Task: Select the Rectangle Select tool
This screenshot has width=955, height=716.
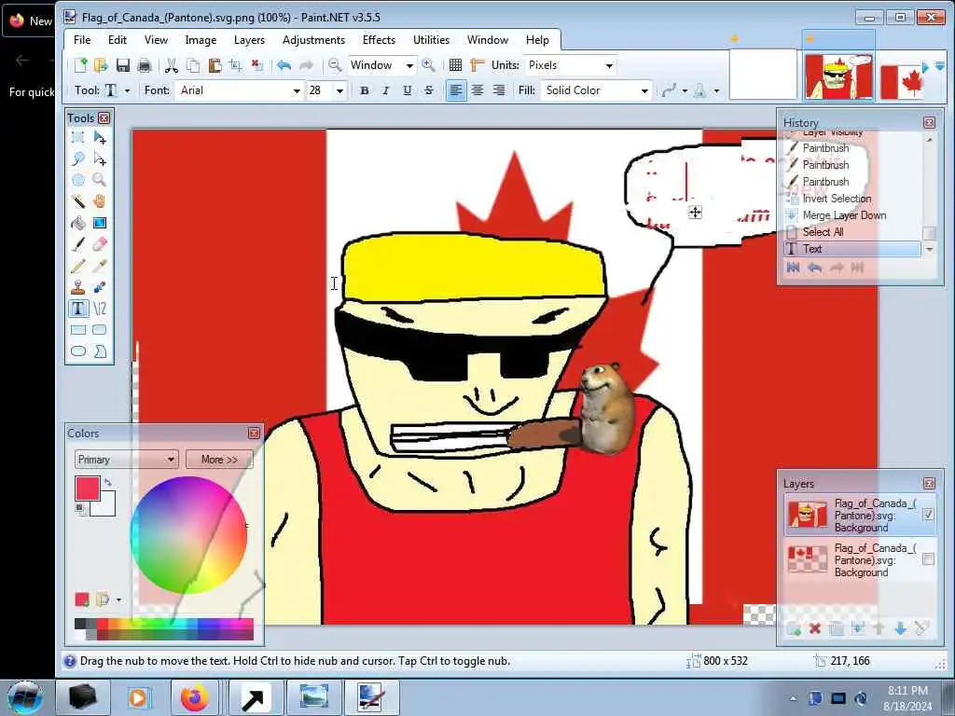Action: point(78,138)
